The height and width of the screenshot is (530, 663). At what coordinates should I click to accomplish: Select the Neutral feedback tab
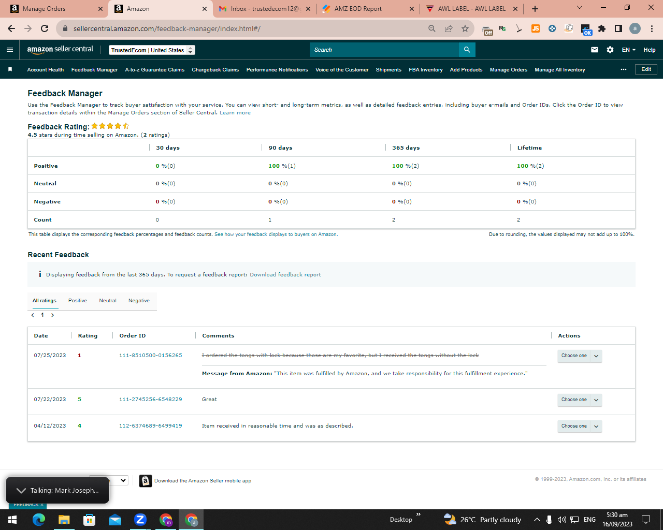(108, 301)
